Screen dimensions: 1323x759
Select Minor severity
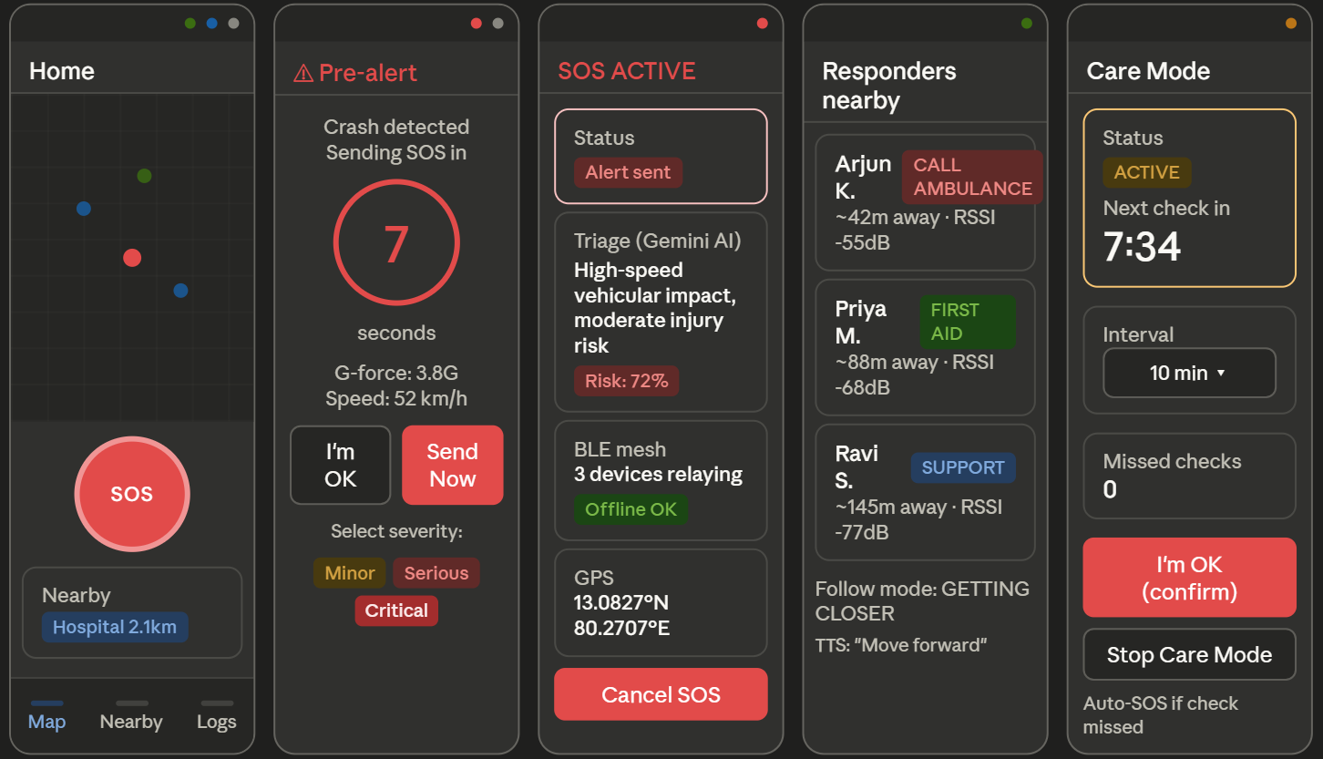point(350,573)
